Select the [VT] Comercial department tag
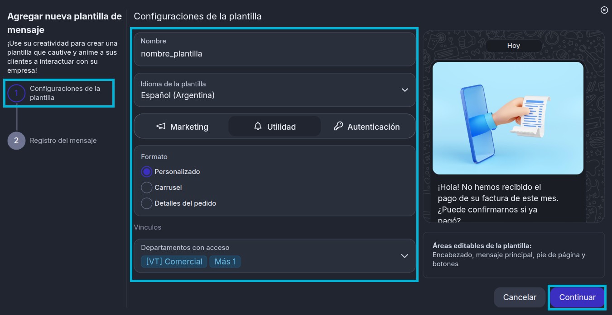The width and height of the screenshot is (612, 315). coord(174,262)
